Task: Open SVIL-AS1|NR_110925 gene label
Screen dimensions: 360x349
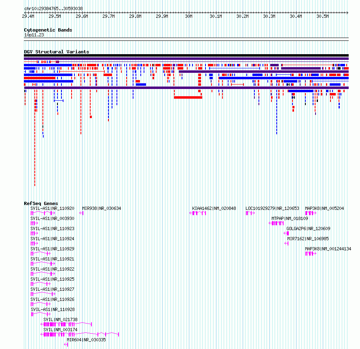Action: [x=52, y=279]
